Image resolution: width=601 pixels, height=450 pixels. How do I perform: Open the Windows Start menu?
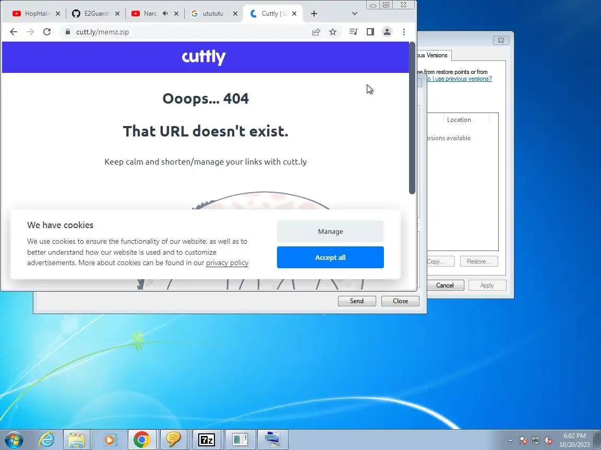pyautogui.click(x=14, y=440)
